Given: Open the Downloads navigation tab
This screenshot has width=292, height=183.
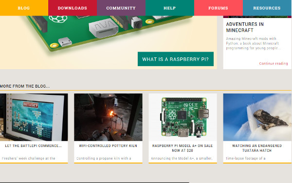Looking at the screenshot, I should [73, 8].
